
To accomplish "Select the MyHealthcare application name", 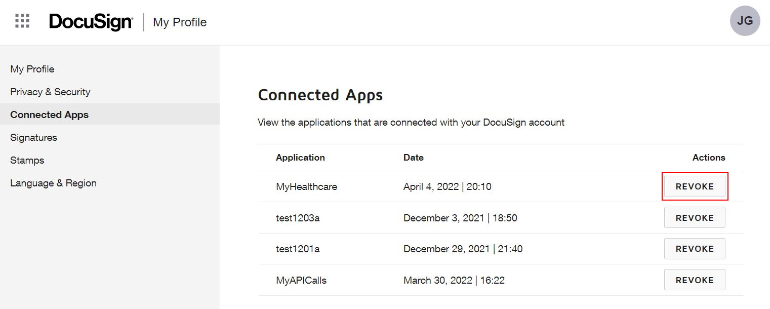I will pos(306,187).
